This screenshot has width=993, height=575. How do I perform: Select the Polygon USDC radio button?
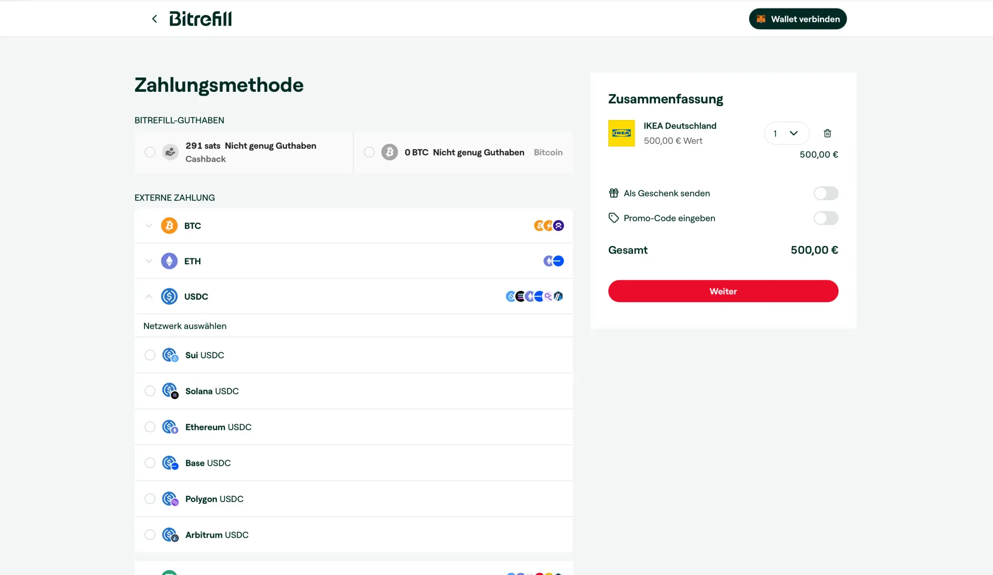coord(150,499)
